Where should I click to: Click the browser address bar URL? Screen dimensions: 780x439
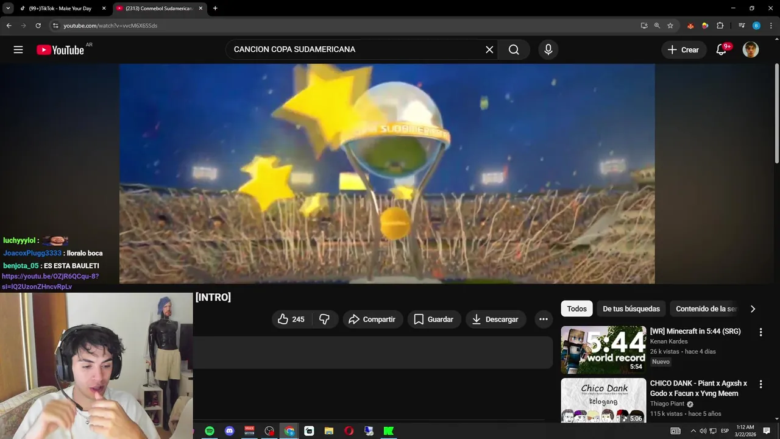(x=110, y=26)
